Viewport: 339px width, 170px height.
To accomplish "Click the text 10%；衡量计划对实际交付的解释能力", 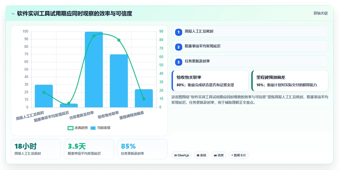I will tap(287, 85).
